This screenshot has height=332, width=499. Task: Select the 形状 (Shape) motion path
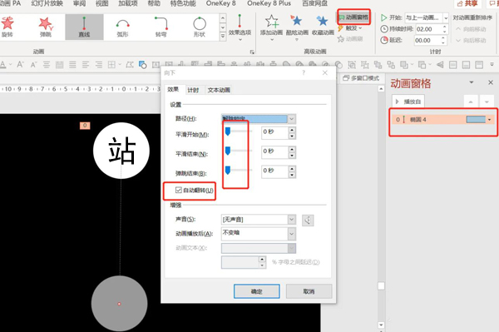point(200,27)
